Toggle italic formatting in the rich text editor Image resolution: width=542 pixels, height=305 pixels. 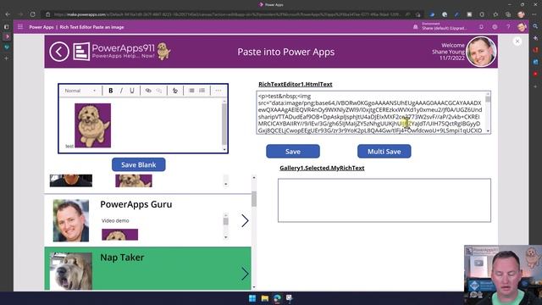coord(121,91)
